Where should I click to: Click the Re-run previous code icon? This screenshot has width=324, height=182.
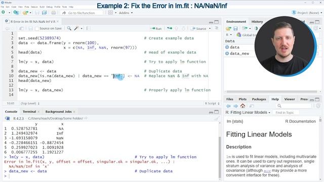coord(170,28)
